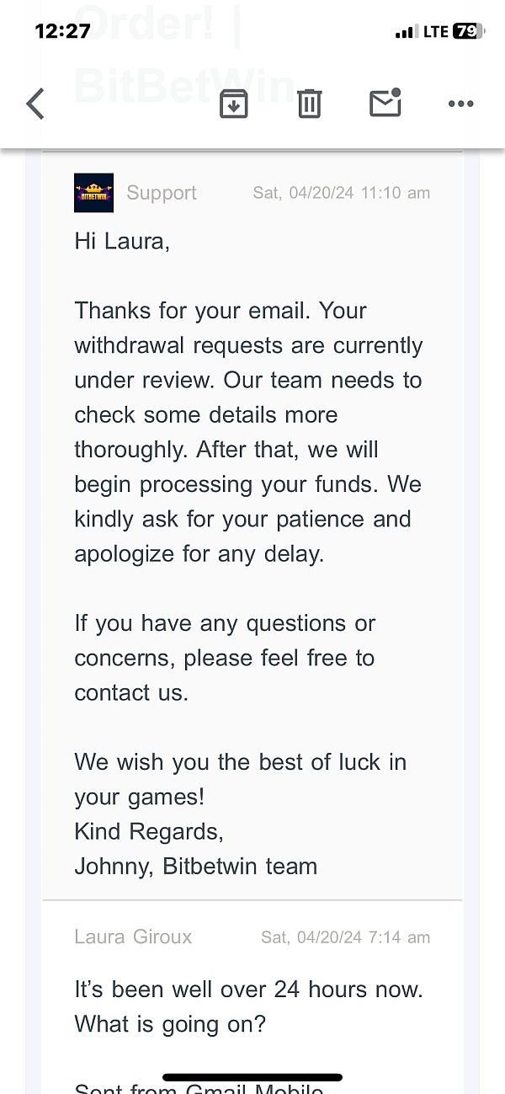Image resolution: width=505 pixels, height=1094 pixels.
Task: Tap the home indicator bar
Action: pyautogui.click(x=252, y=1077)
